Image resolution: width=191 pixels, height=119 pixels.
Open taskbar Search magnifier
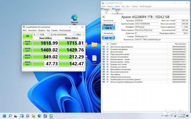[x=10, y=116]
